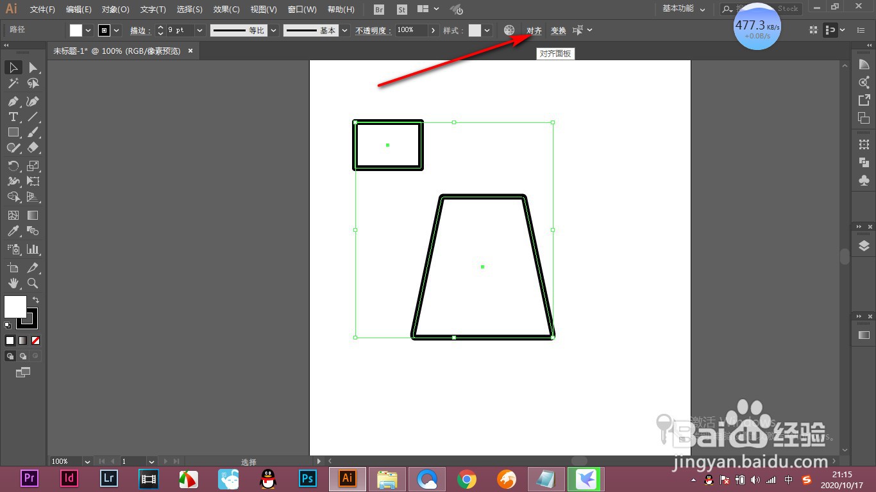This screenshot has height=492, width=876.
Task: Open the 编辑(E) menu
Action: coord(78,10)
